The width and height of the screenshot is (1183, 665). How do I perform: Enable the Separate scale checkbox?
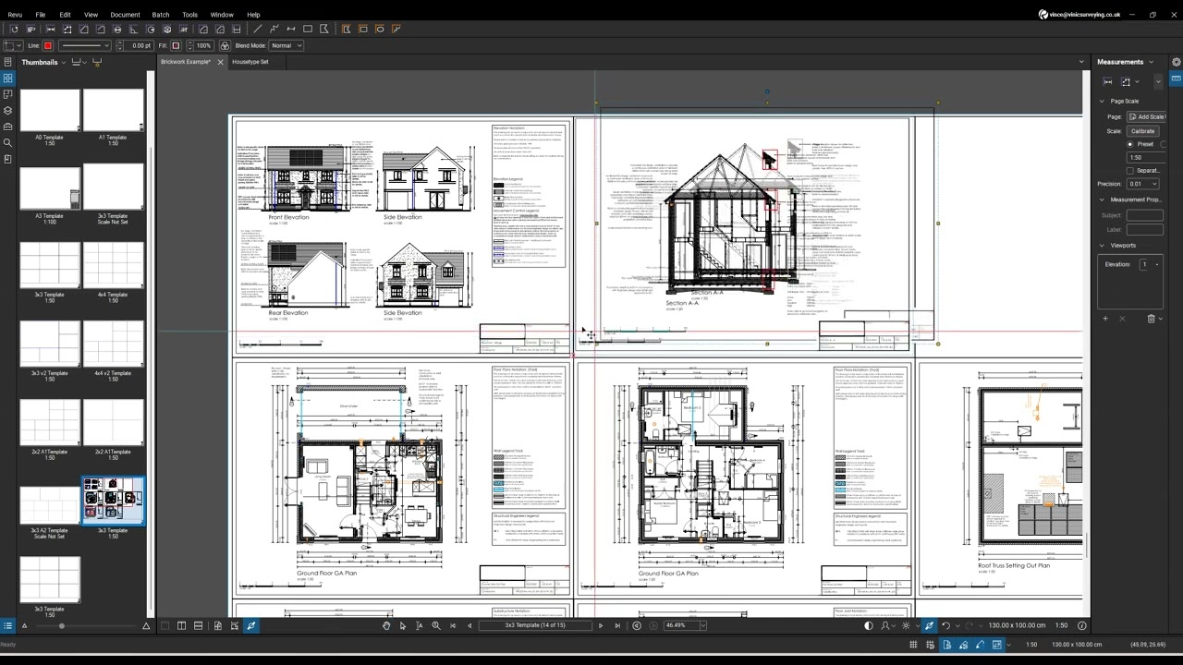pyautogui.click(x=1129, y=171)
